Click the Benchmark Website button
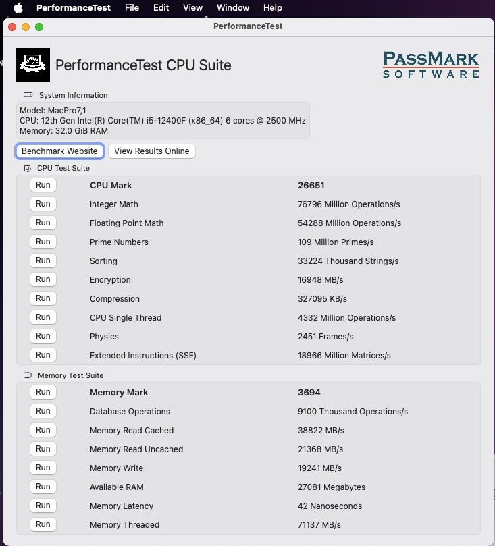 [x=59, y=151]
